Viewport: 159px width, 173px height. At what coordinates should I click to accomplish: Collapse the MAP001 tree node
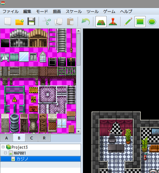[5, 153]
